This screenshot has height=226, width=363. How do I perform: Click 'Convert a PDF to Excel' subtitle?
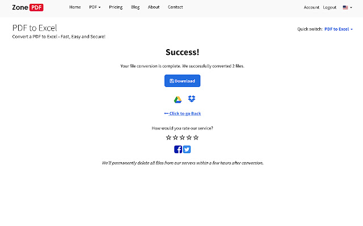coord(59,37)
